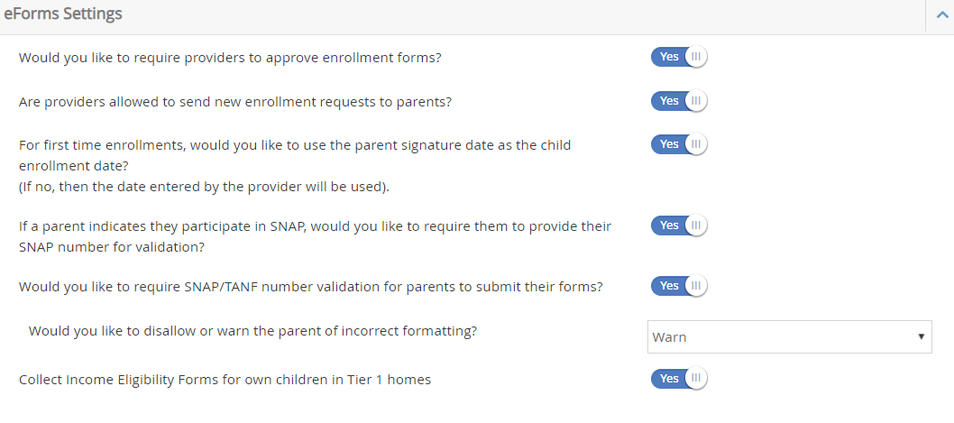
Task: Open the Warn formatting dropdown
Action: click(x=789, y=336)
